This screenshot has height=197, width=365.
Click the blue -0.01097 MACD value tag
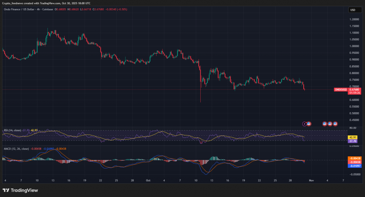(355, 166)
